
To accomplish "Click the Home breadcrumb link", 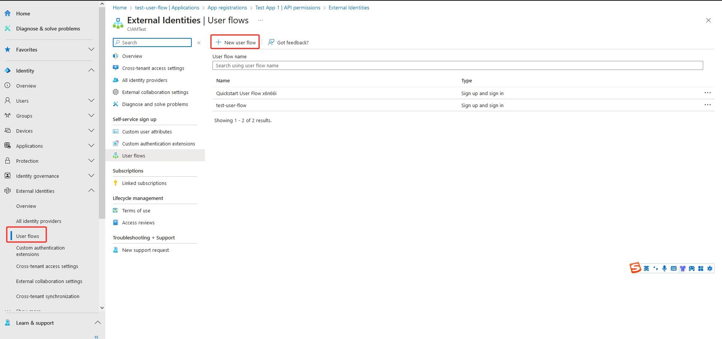I will (x=120, y=8).
